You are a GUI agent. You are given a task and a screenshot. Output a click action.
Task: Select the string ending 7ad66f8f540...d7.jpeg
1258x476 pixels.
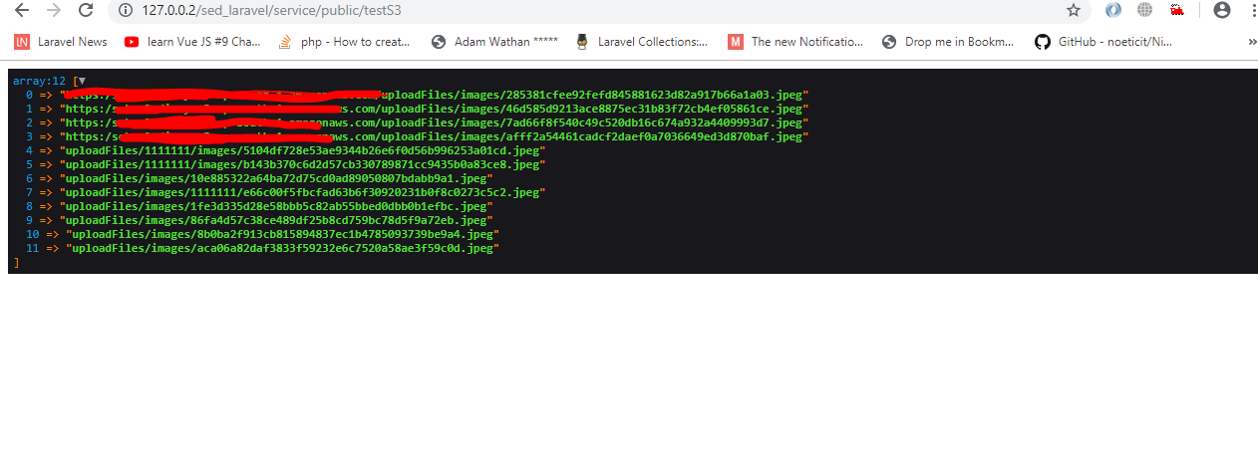(x=432, y=122)
